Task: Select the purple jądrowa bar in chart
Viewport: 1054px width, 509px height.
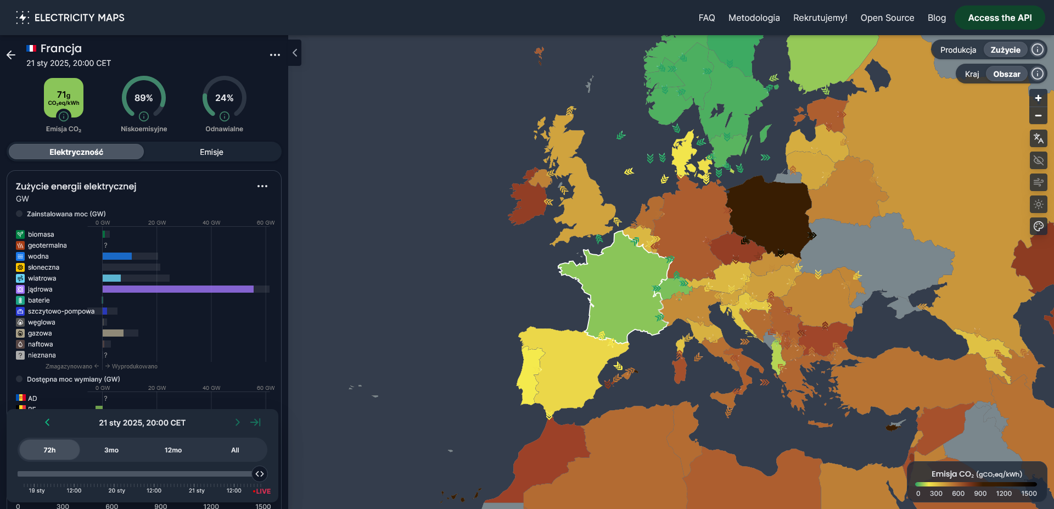Action: click(178, 289)
